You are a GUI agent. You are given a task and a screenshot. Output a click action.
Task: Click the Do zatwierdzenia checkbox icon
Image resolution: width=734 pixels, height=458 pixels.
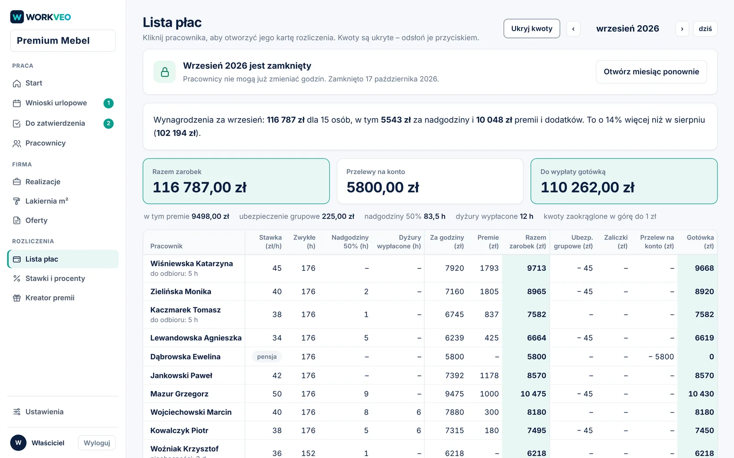click(17, 124)
